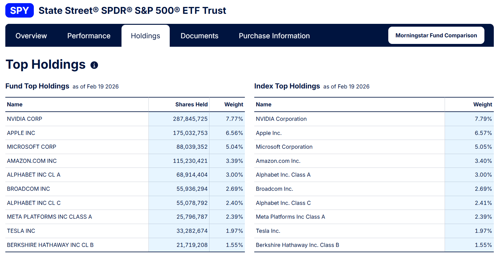This screenshot has height=256, width=496.
Task: Click the Shares Held column header
Action: pyautogui.click(x=191, y=104)
